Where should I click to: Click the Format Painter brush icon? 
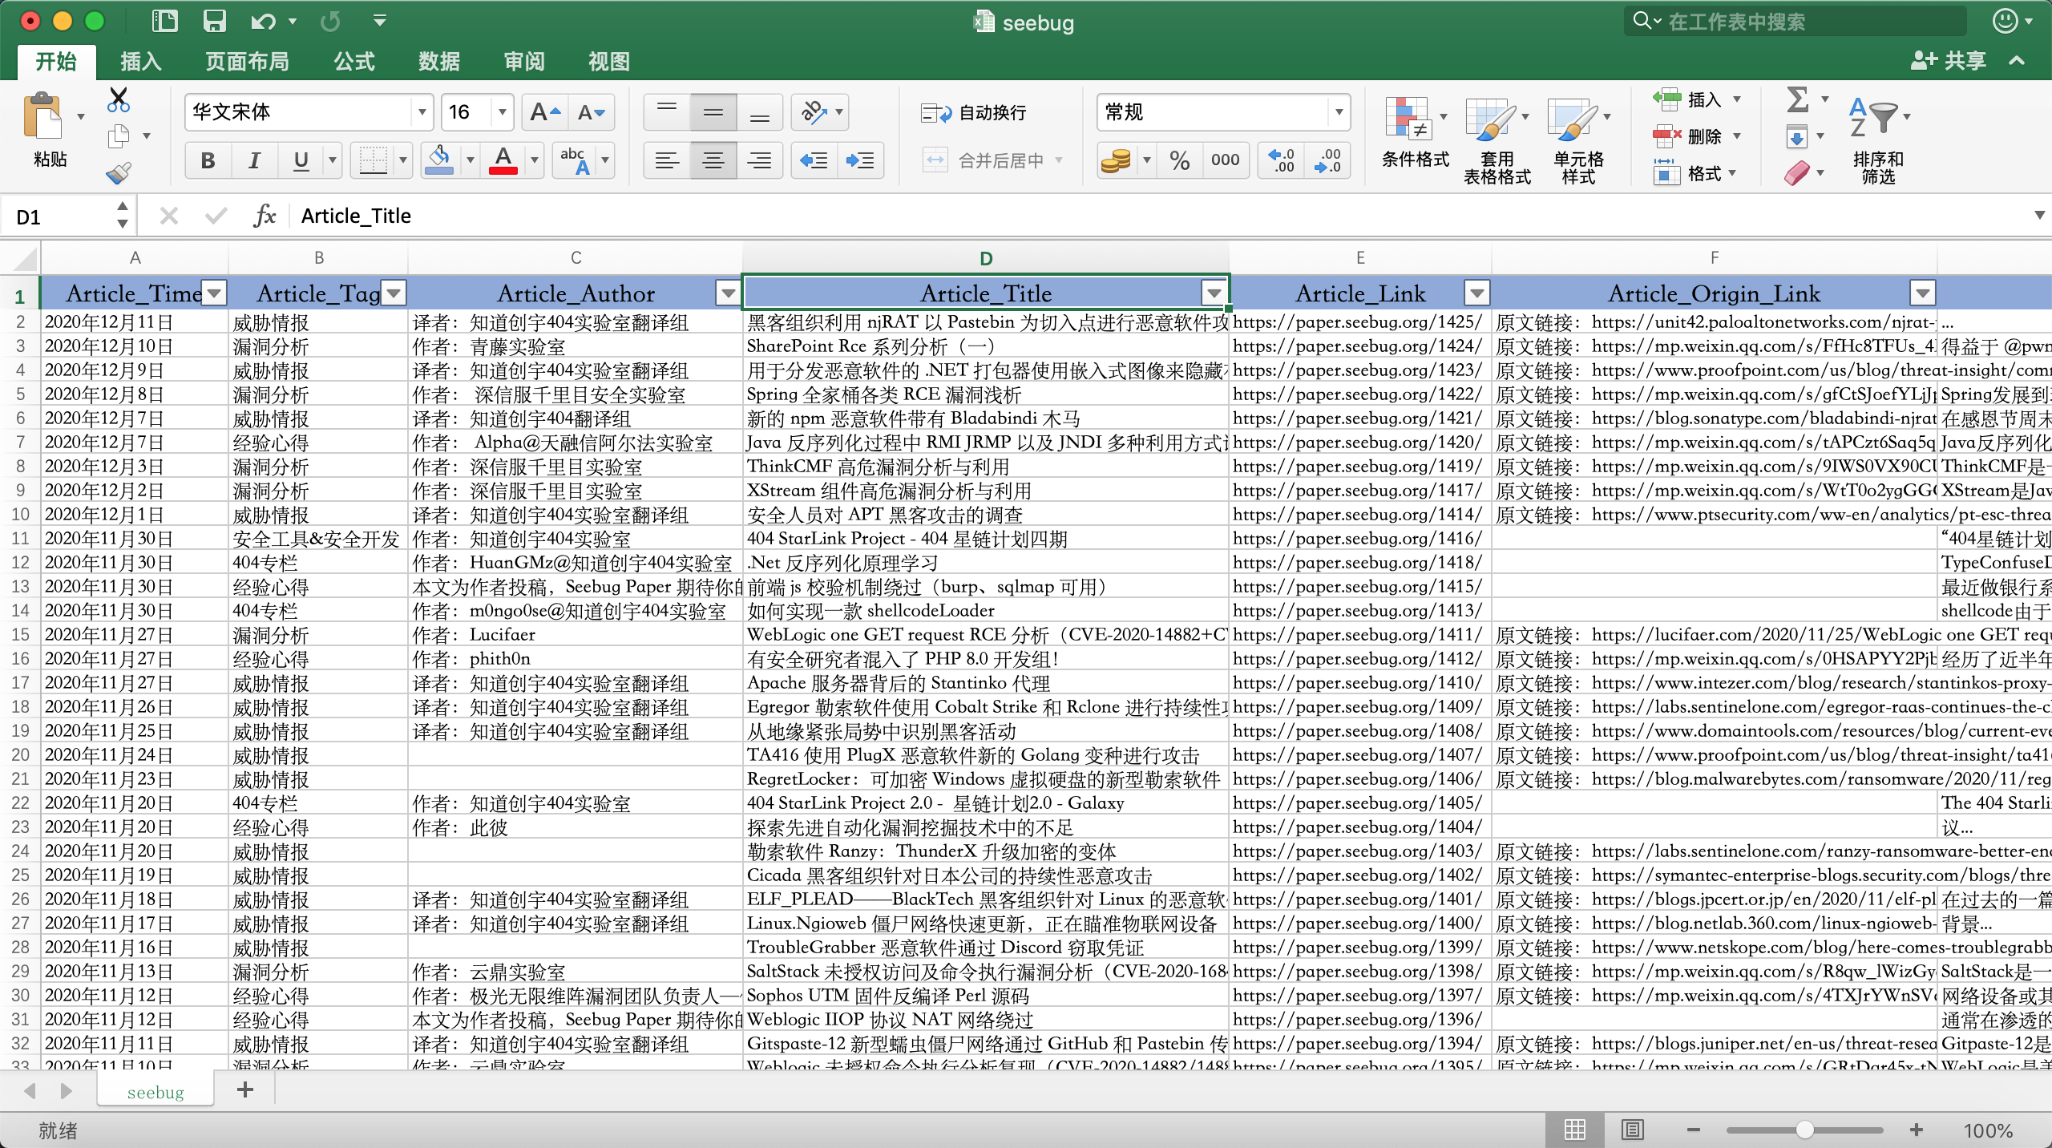tap(118, 173)
